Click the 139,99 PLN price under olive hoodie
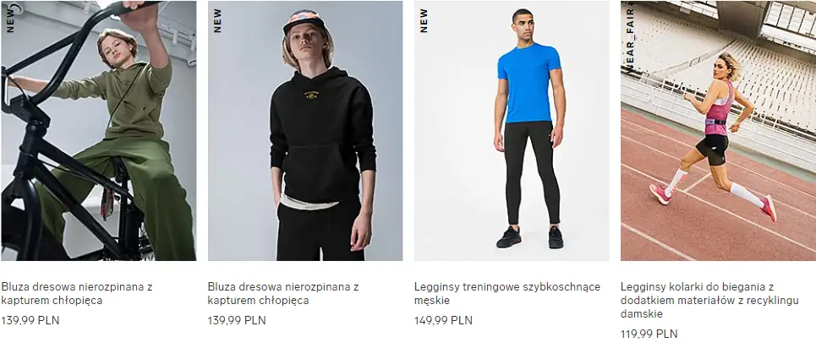Viewport: 816px width, 348px height. tap(30, 320)
